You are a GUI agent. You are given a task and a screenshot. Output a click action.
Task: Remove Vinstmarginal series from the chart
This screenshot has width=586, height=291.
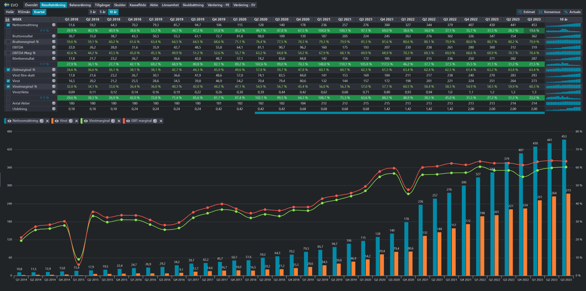point(119,121)
